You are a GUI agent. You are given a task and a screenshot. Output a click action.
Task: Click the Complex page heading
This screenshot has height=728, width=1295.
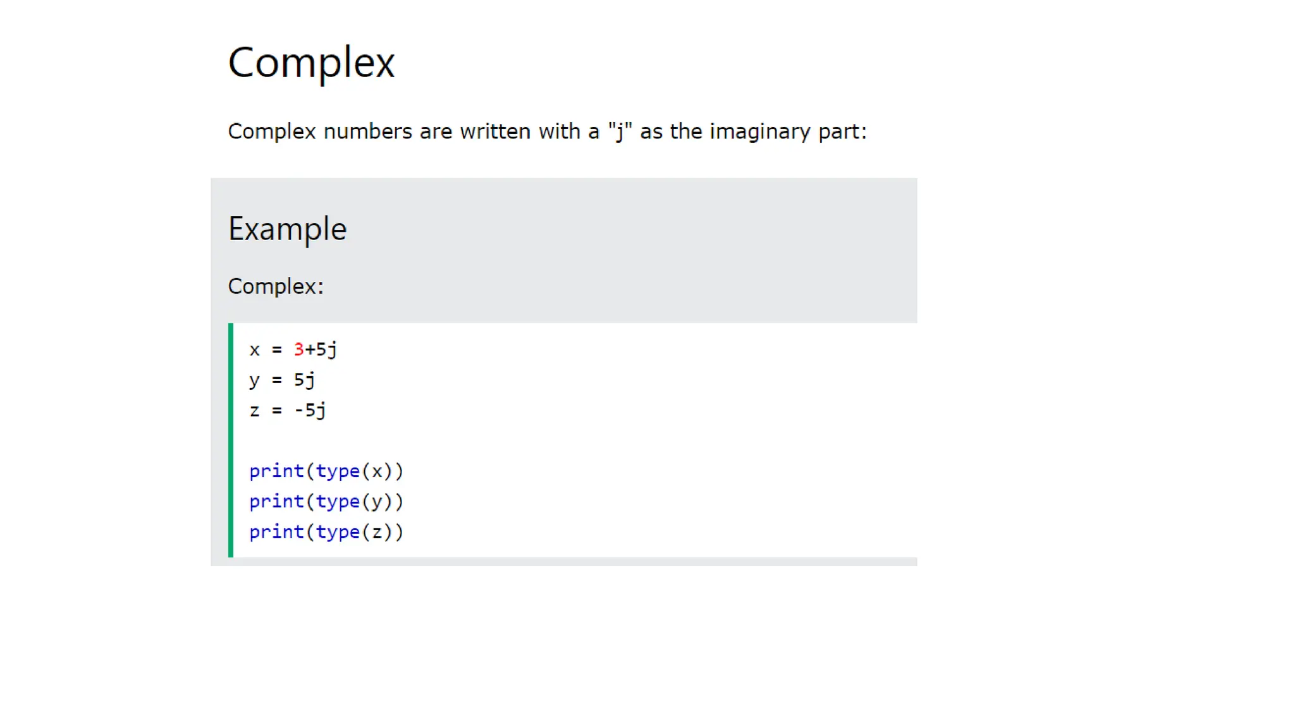tap(311, 63)
